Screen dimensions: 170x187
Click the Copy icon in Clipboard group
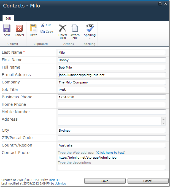(x=43, y=32)
